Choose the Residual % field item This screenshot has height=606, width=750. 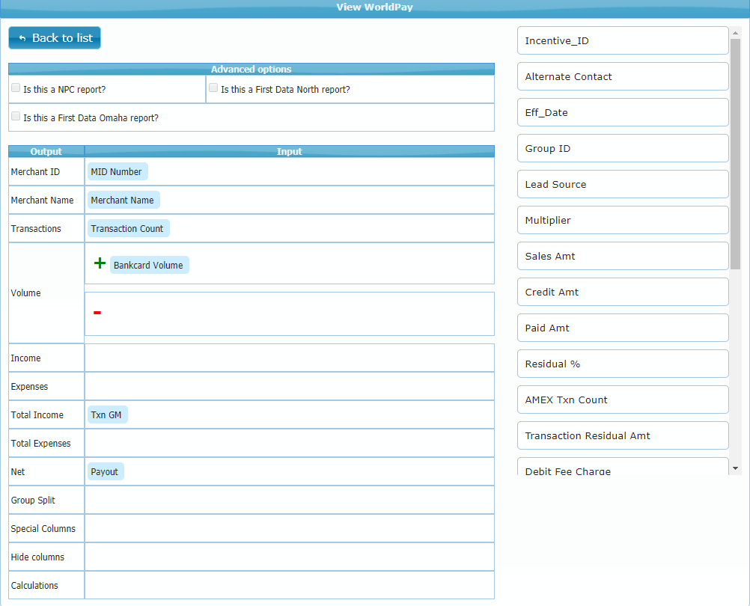point(623,364)
